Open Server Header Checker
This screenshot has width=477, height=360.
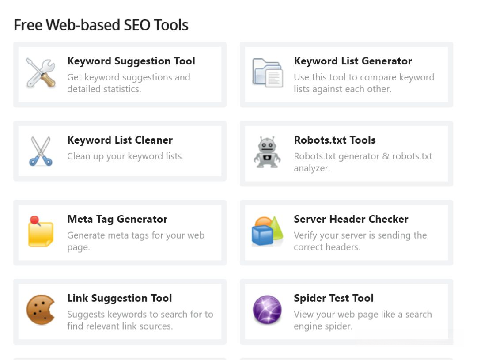(x=351, y=219)
